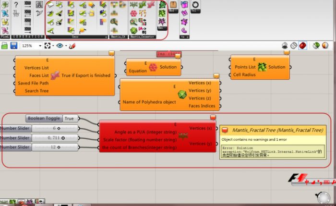Open the Geco ribbon panel label
Viewport: 336px width, 206px height.
[x=76, y=36]
